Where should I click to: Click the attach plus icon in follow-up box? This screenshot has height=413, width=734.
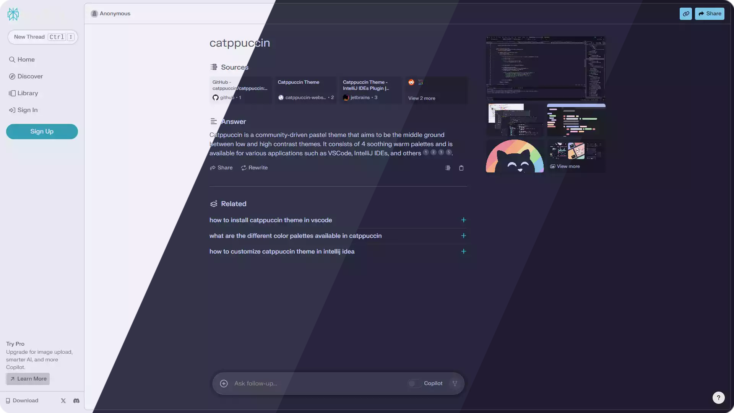pyautogui.click(x=224, y=384)
